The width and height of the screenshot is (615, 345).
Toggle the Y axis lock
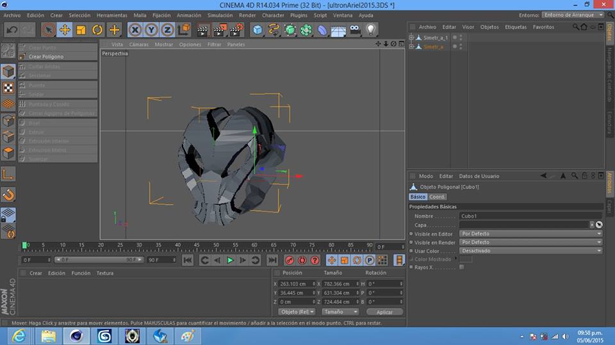151,30
